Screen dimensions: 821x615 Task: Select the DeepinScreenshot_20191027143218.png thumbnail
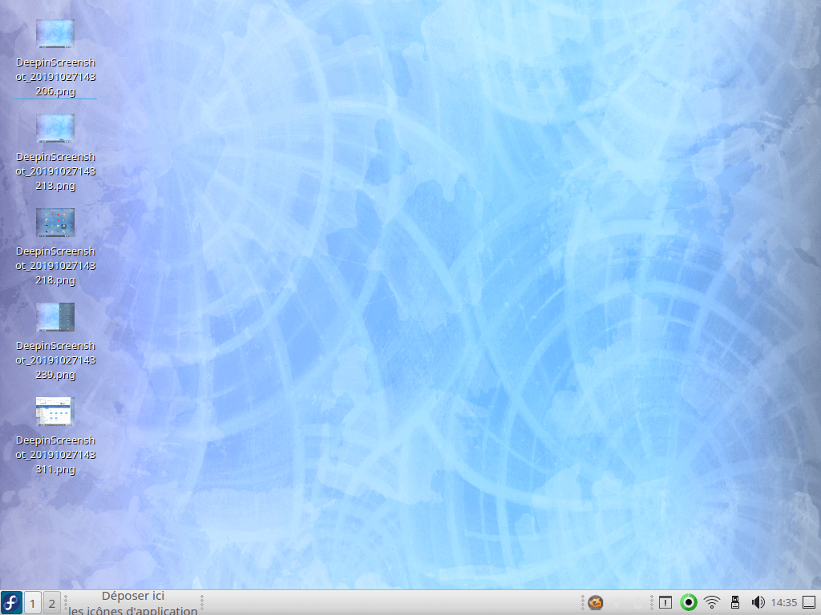pos(55,223)
